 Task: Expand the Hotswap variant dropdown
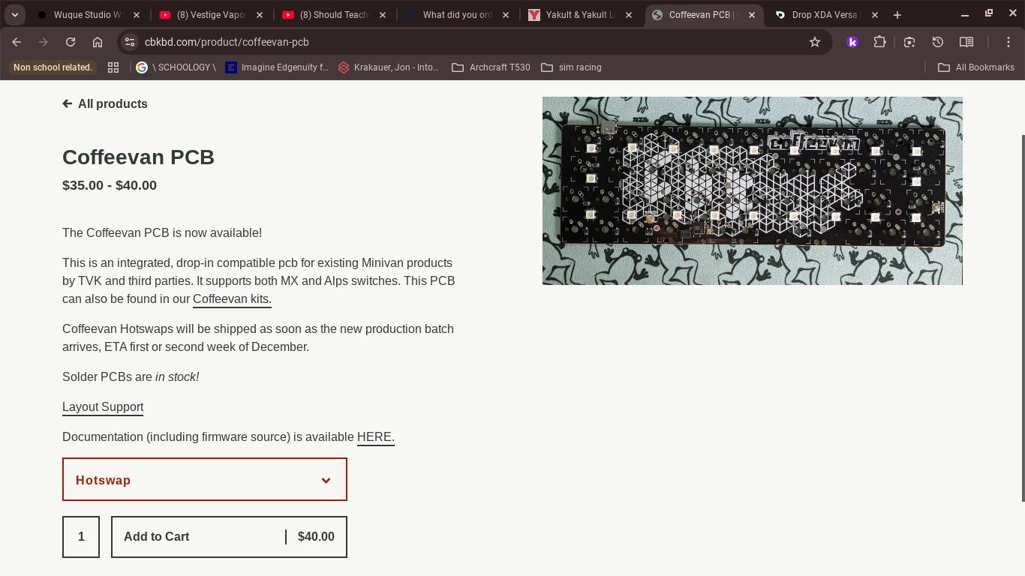click(x=205, y=479)
